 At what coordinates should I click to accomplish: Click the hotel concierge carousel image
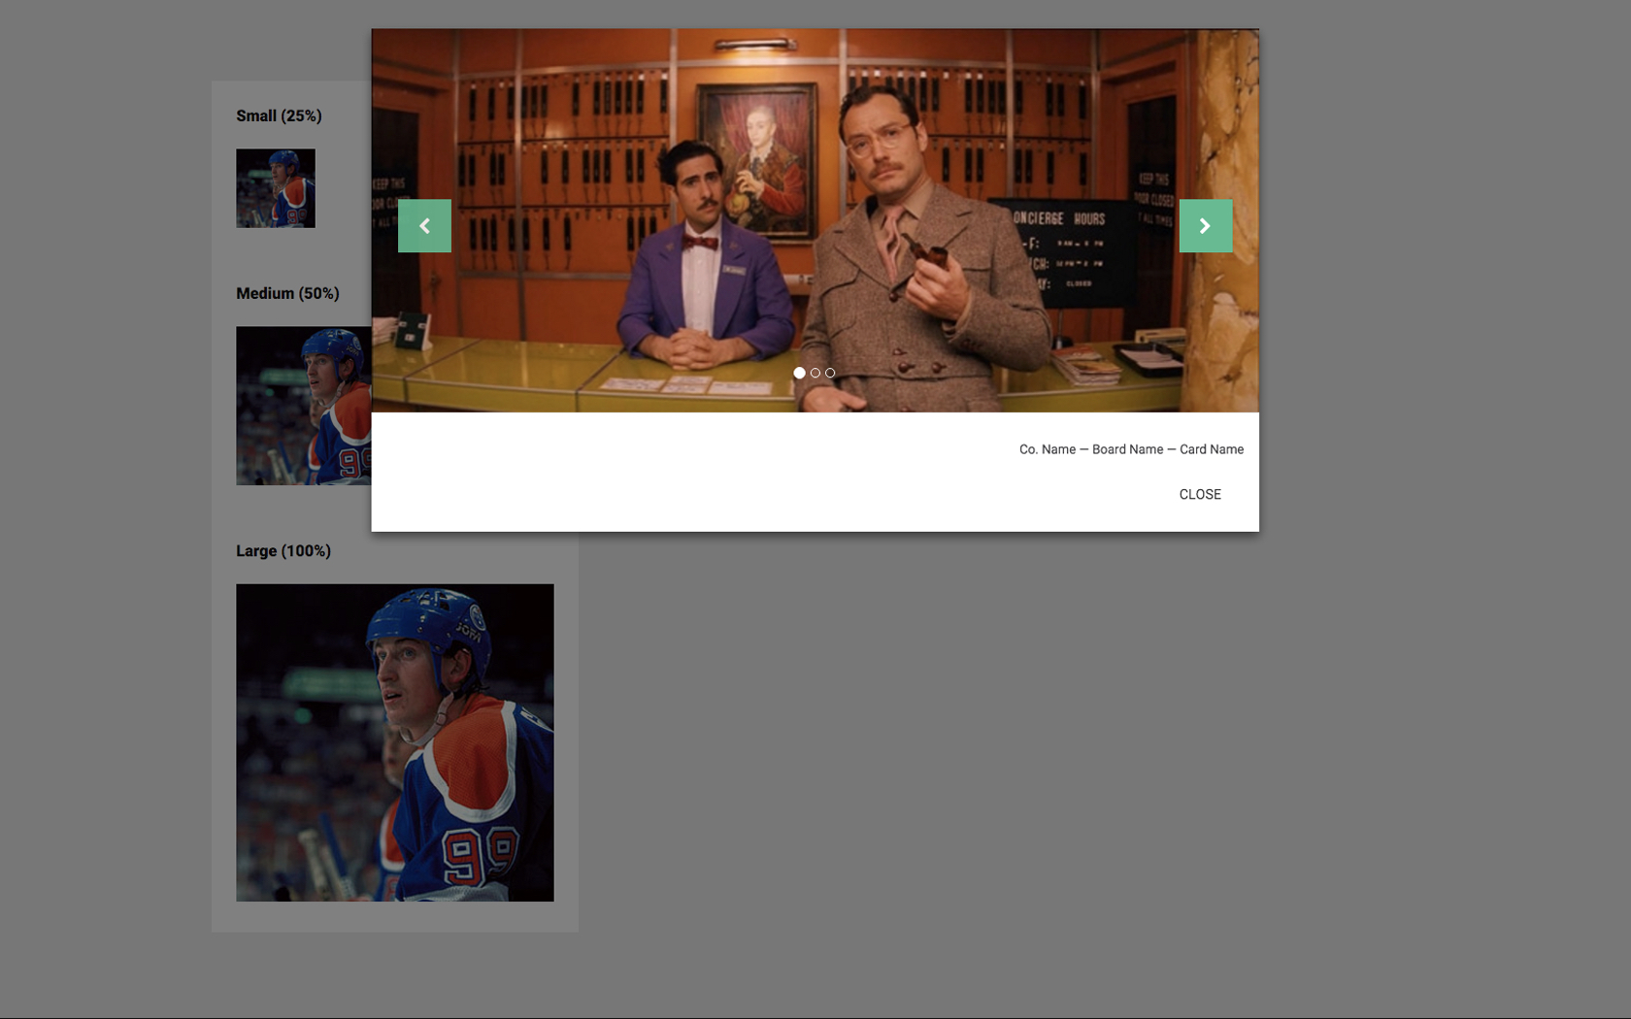point(815,220)
